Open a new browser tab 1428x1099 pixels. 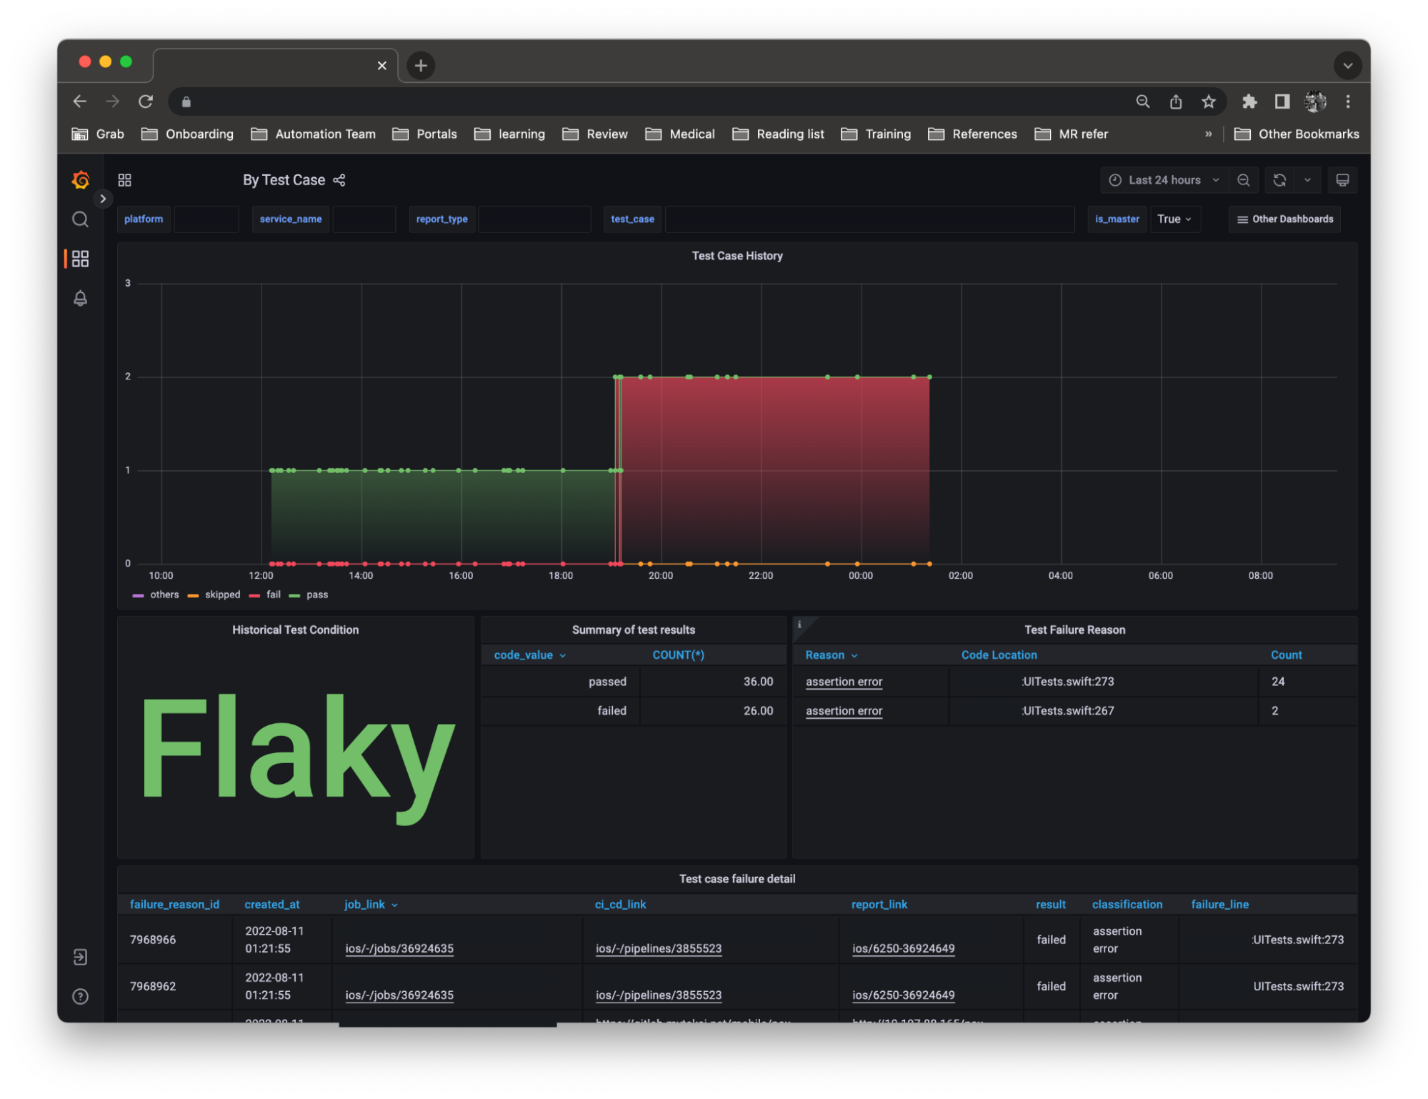421,66
